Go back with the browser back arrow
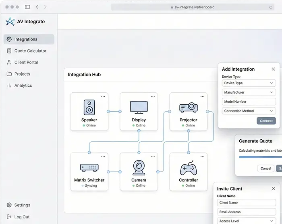The width and height of the screenshot is (282, 224). point(37,7)
